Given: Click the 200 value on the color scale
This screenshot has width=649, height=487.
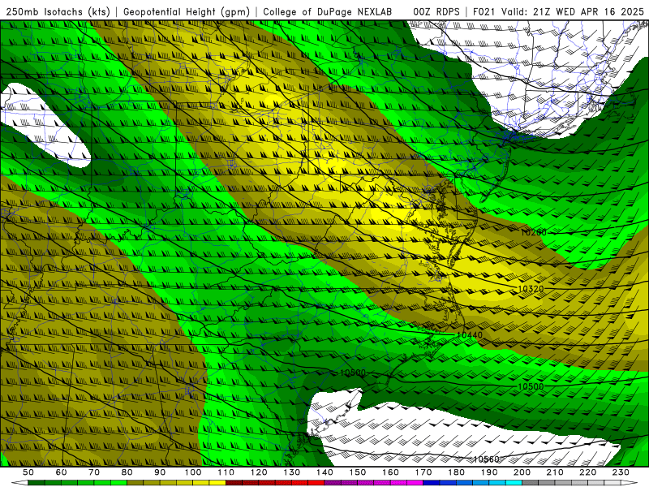Looking at the screenshot, I should tap(522, 472).
